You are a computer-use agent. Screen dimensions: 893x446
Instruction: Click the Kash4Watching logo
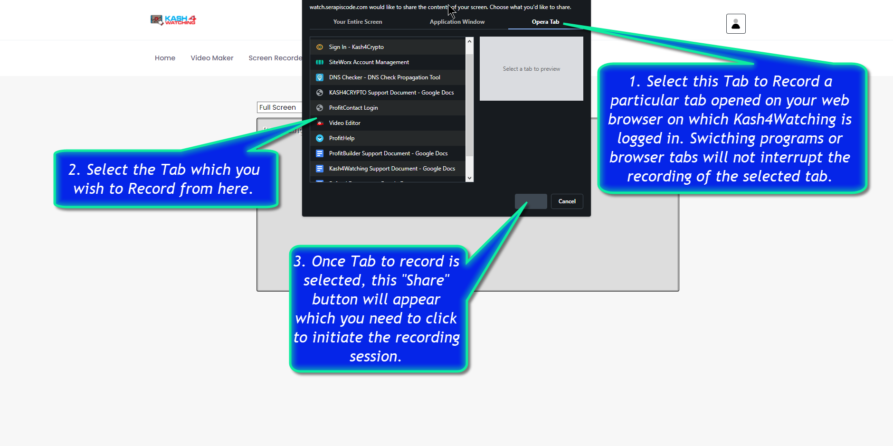coord(173,20)
